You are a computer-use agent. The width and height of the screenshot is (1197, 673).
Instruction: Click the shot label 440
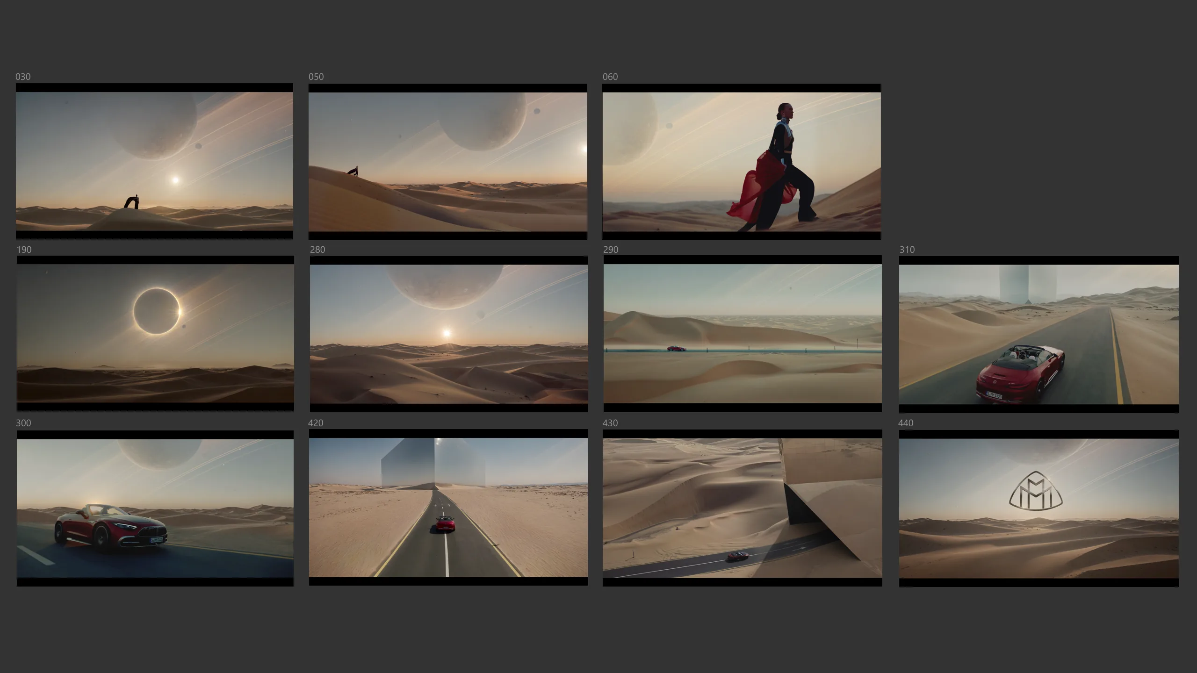pyautogui.click(x=906, y=423)
